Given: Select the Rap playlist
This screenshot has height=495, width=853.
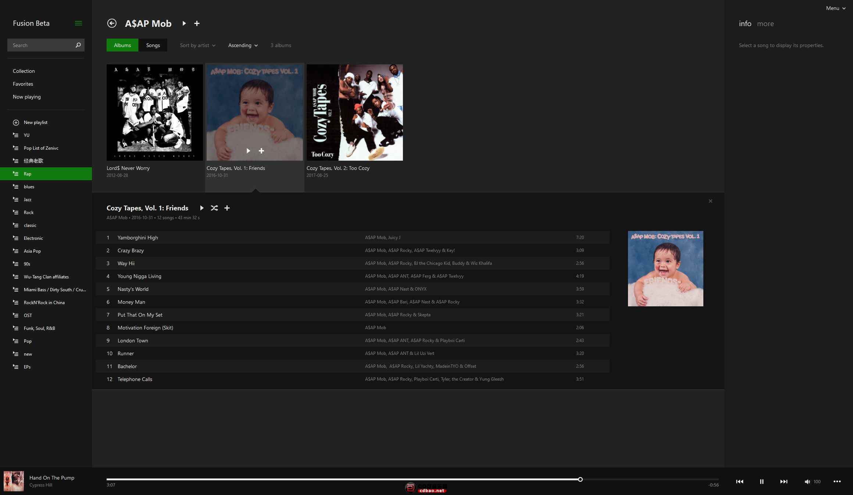Looking at the screenshot, I should click(x=46, y=174).
